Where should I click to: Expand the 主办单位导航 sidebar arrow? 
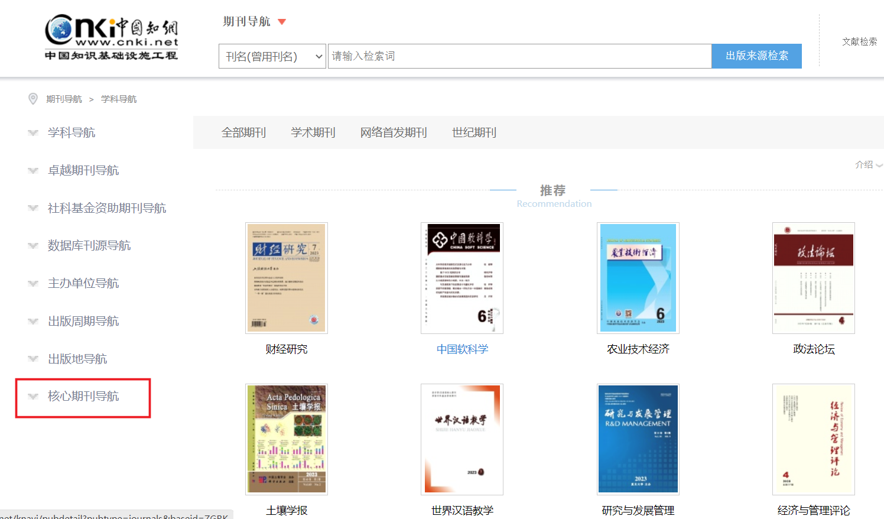[x=33, y=284]
